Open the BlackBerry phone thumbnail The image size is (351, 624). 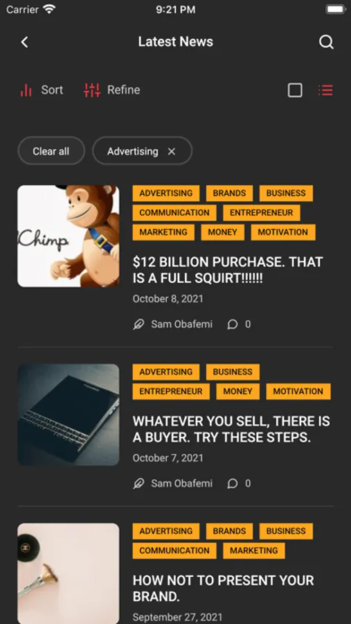pyautogui.click(x=69, y=415)
